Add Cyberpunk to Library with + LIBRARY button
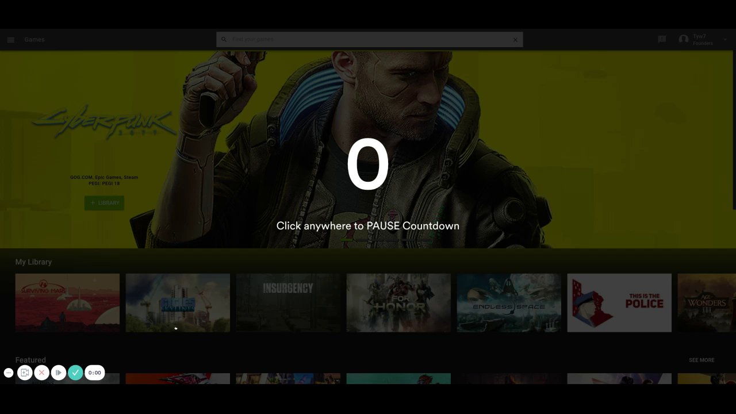This screenshot has height=414, width=736. [104, 203]
